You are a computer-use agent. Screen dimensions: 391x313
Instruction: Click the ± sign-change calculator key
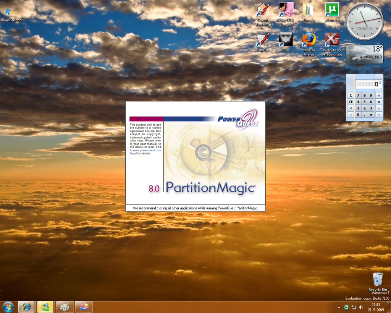[371, 115]
